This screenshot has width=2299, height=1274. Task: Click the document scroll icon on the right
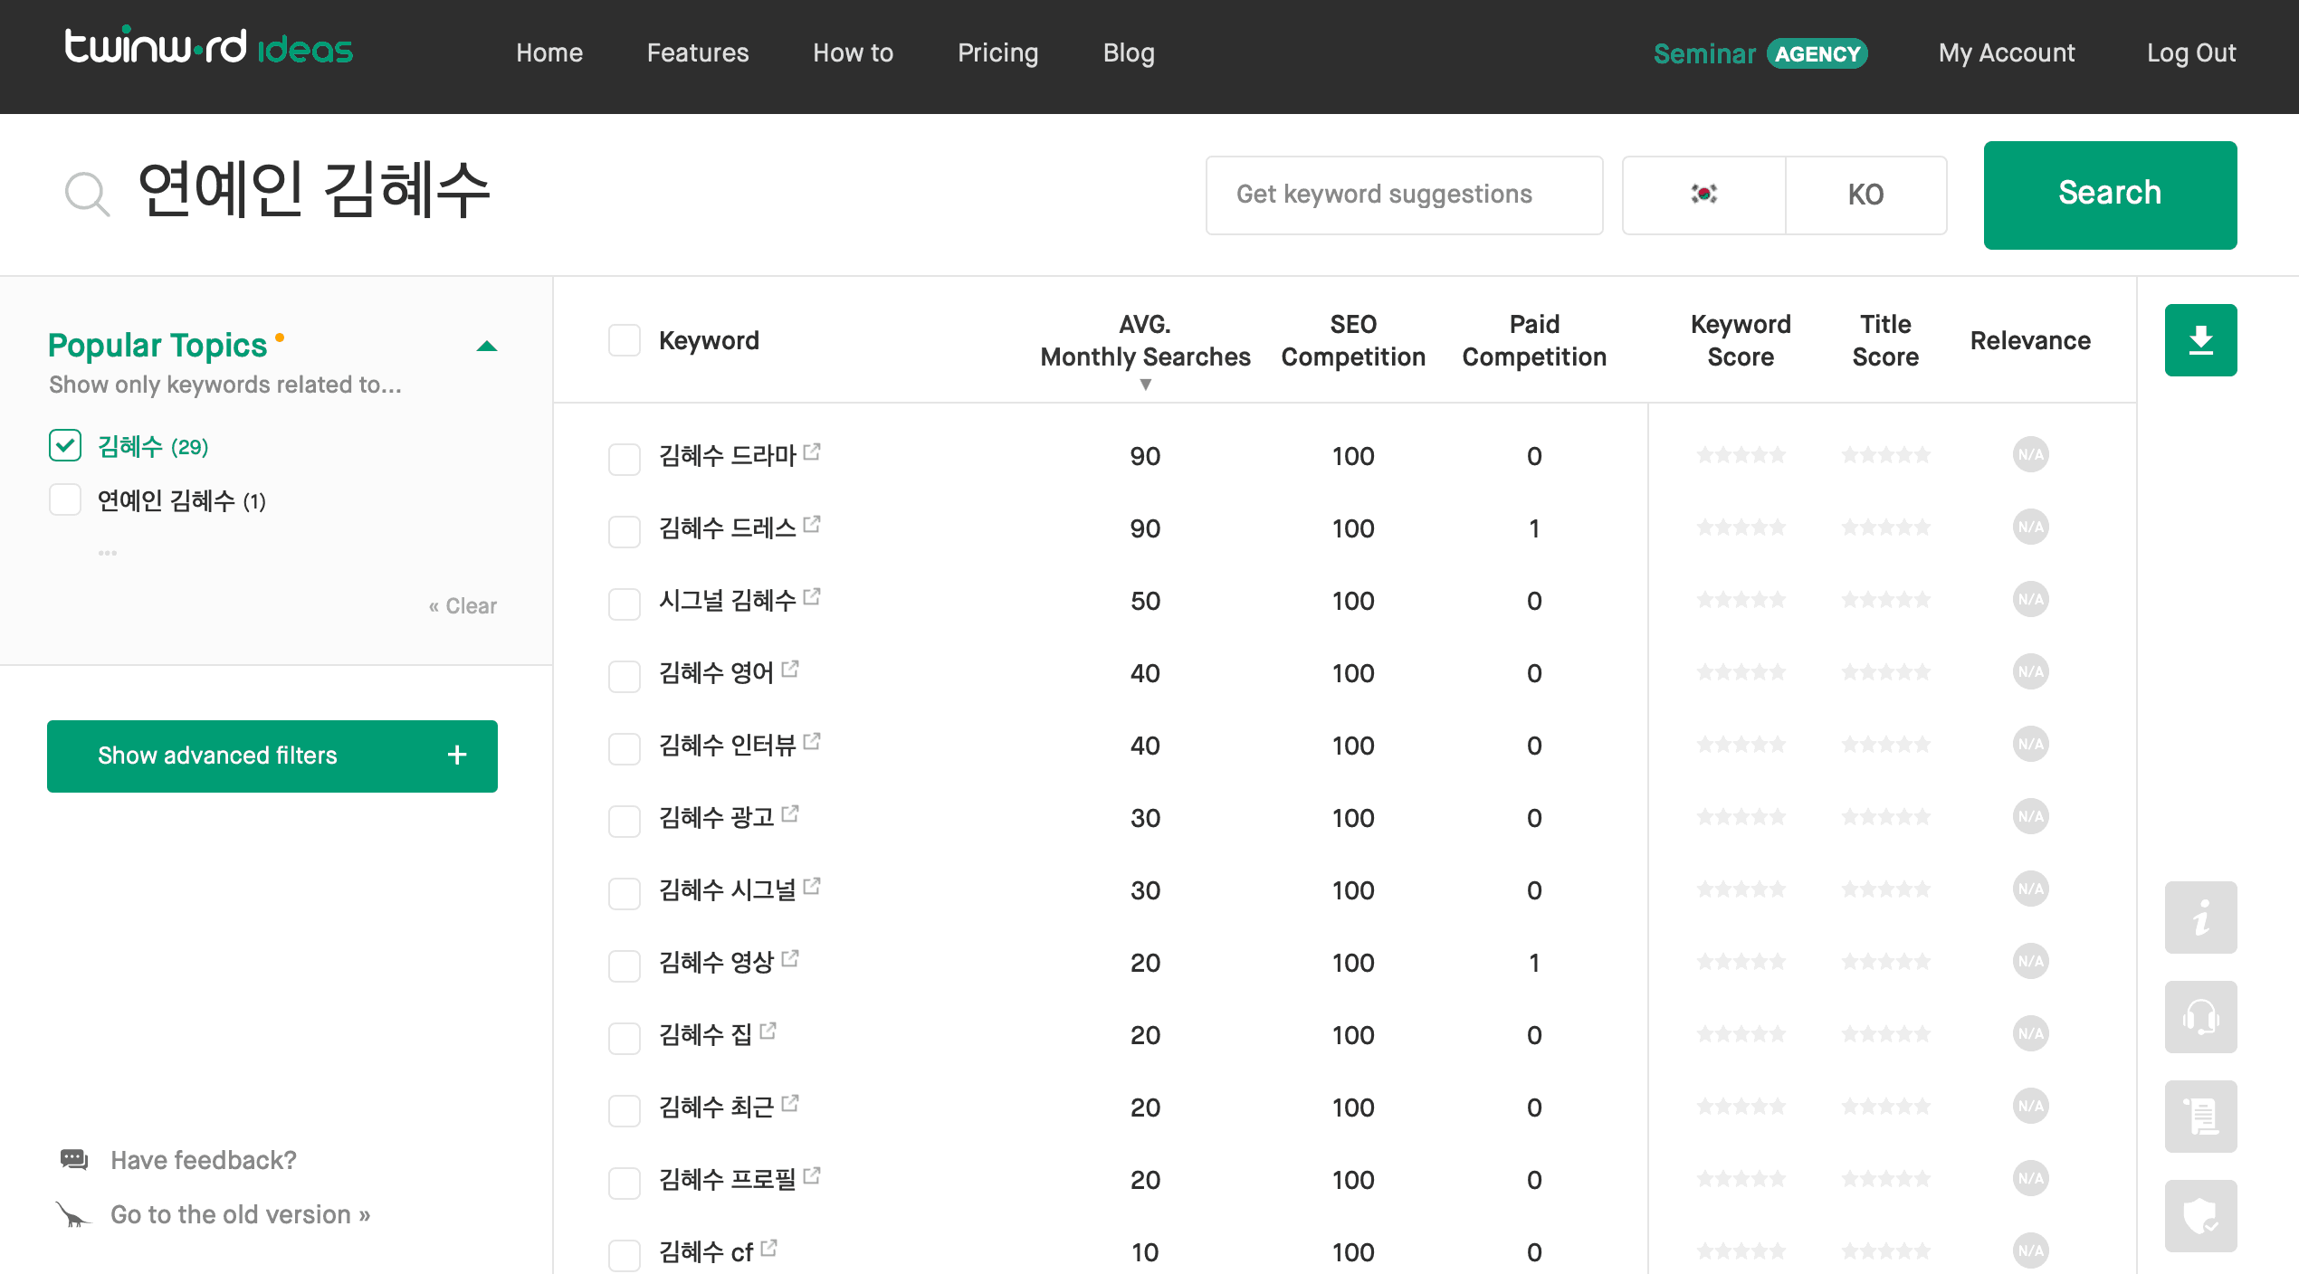2200,1116
